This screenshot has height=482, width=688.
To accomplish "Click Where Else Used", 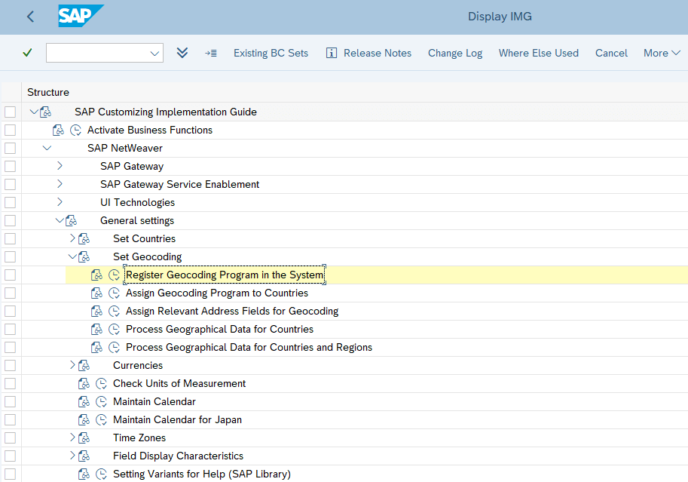I will (538, 53).
